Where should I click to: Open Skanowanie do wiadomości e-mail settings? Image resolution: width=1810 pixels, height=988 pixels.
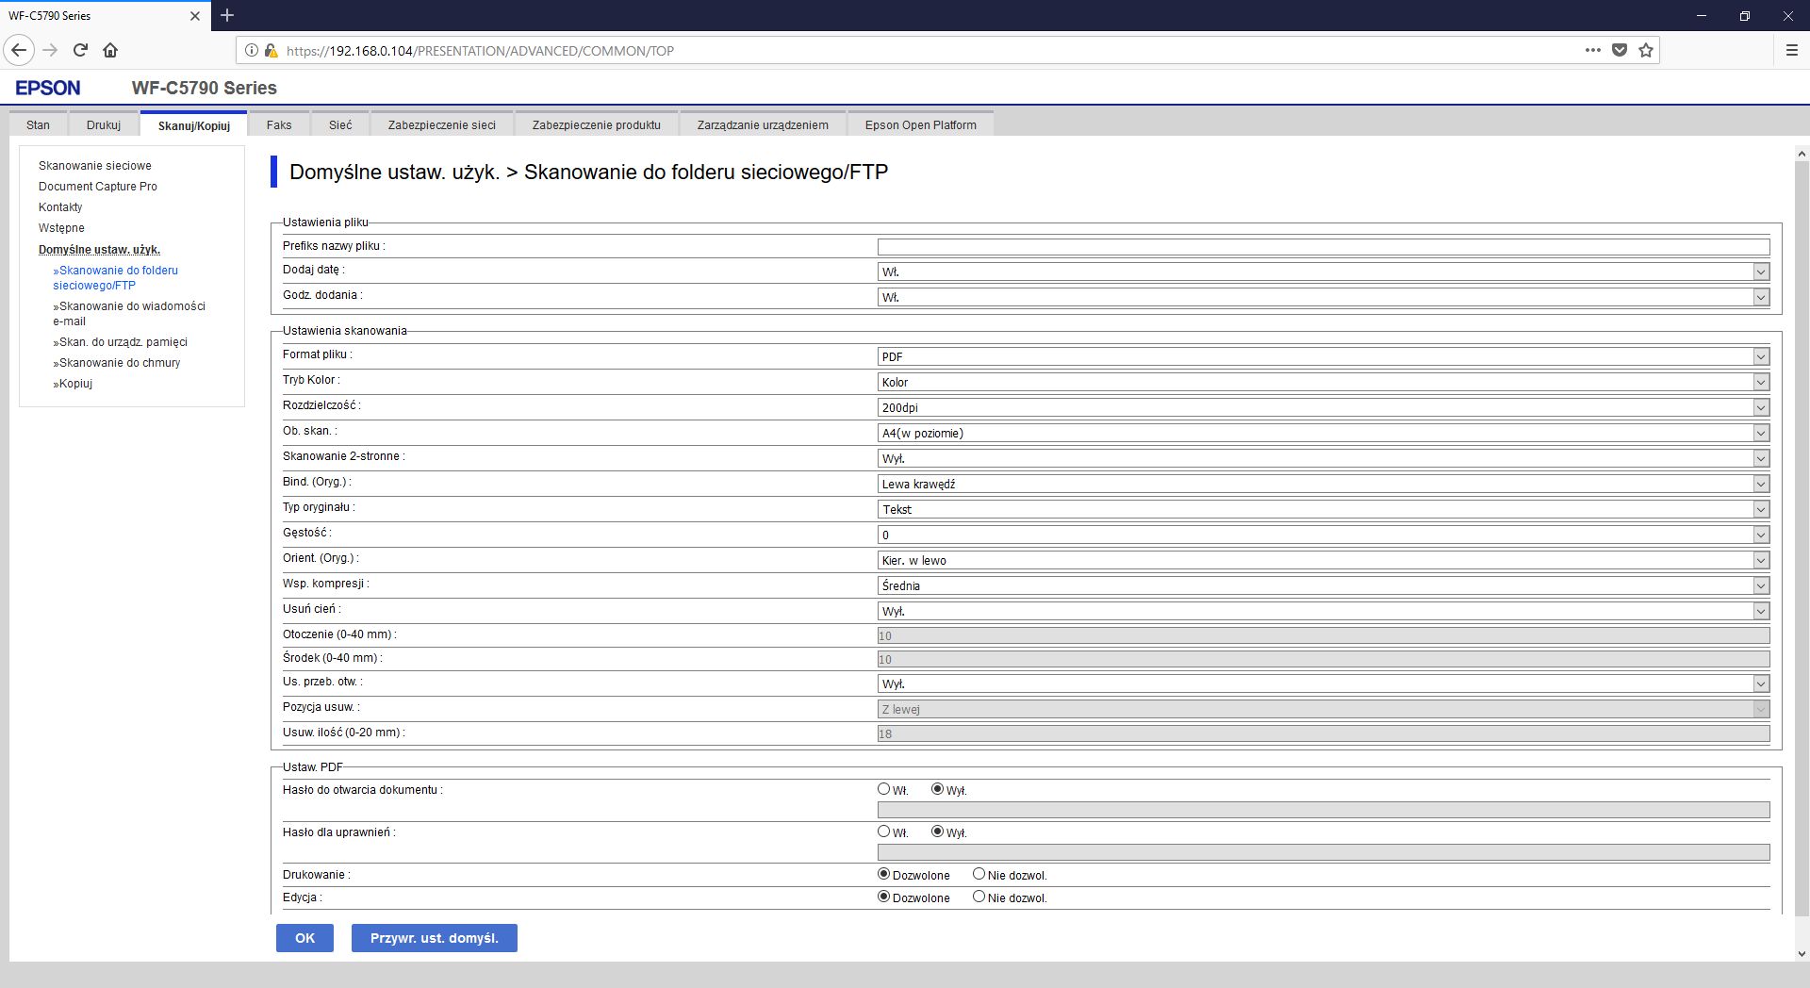[129, 314]
